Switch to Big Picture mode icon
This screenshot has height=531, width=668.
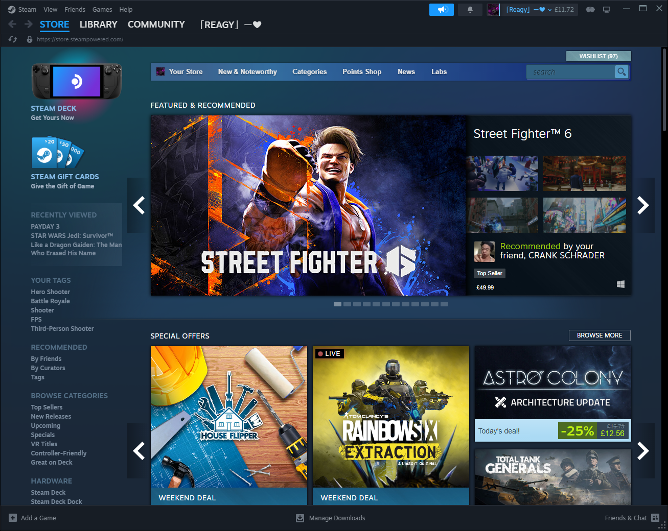pyautogui.click(x=607, y=9)
